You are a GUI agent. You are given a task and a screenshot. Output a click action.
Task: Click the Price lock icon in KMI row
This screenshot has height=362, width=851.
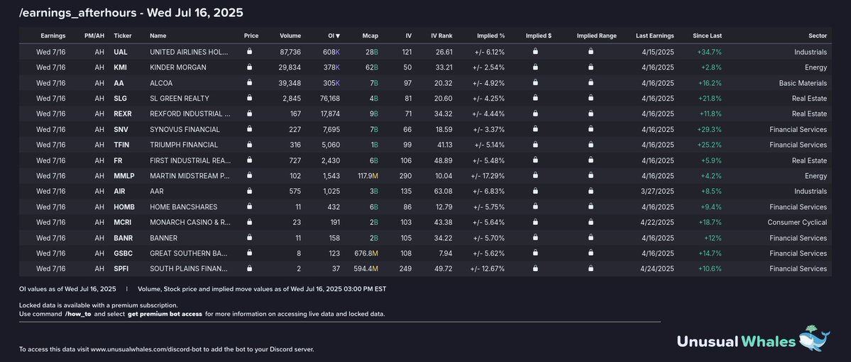249,67
